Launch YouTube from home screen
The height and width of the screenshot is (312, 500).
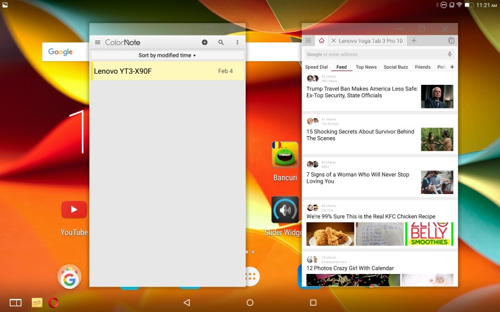(74, 210)
